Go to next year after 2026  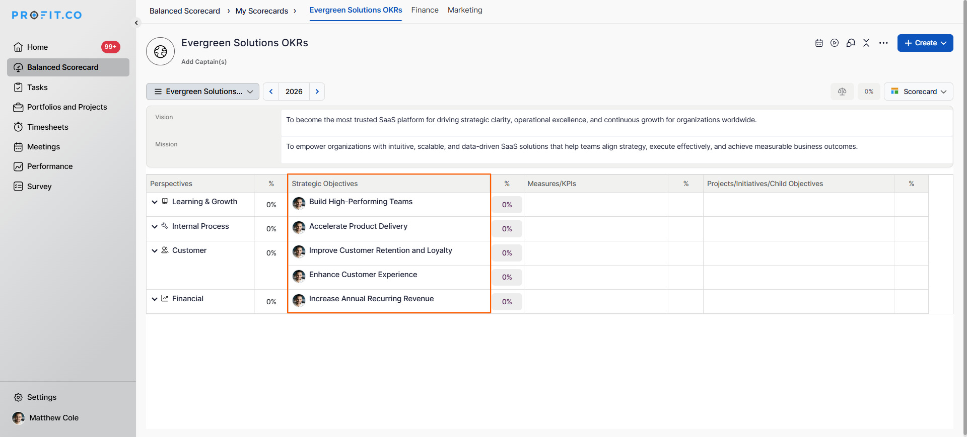pos(317,92)
